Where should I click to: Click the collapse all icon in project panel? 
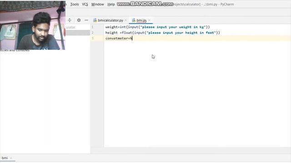coord(70,20)
